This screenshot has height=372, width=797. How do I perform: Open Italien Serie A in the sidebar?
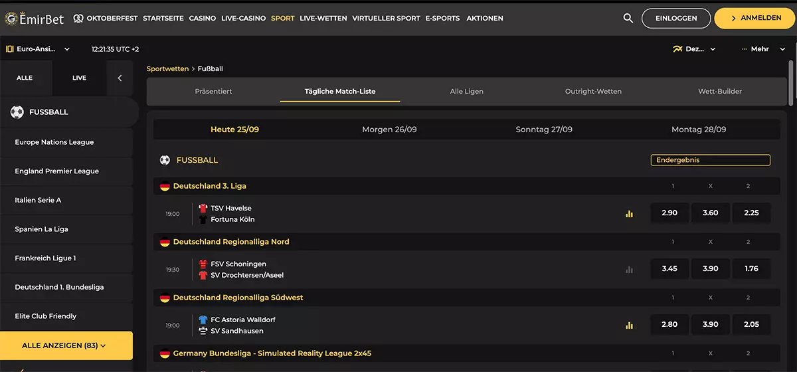tap(66, 200)
